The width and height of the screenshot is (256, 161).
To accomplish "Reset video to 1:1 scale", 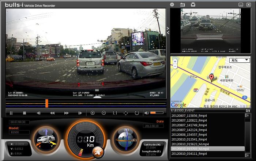I will [114, 113].
